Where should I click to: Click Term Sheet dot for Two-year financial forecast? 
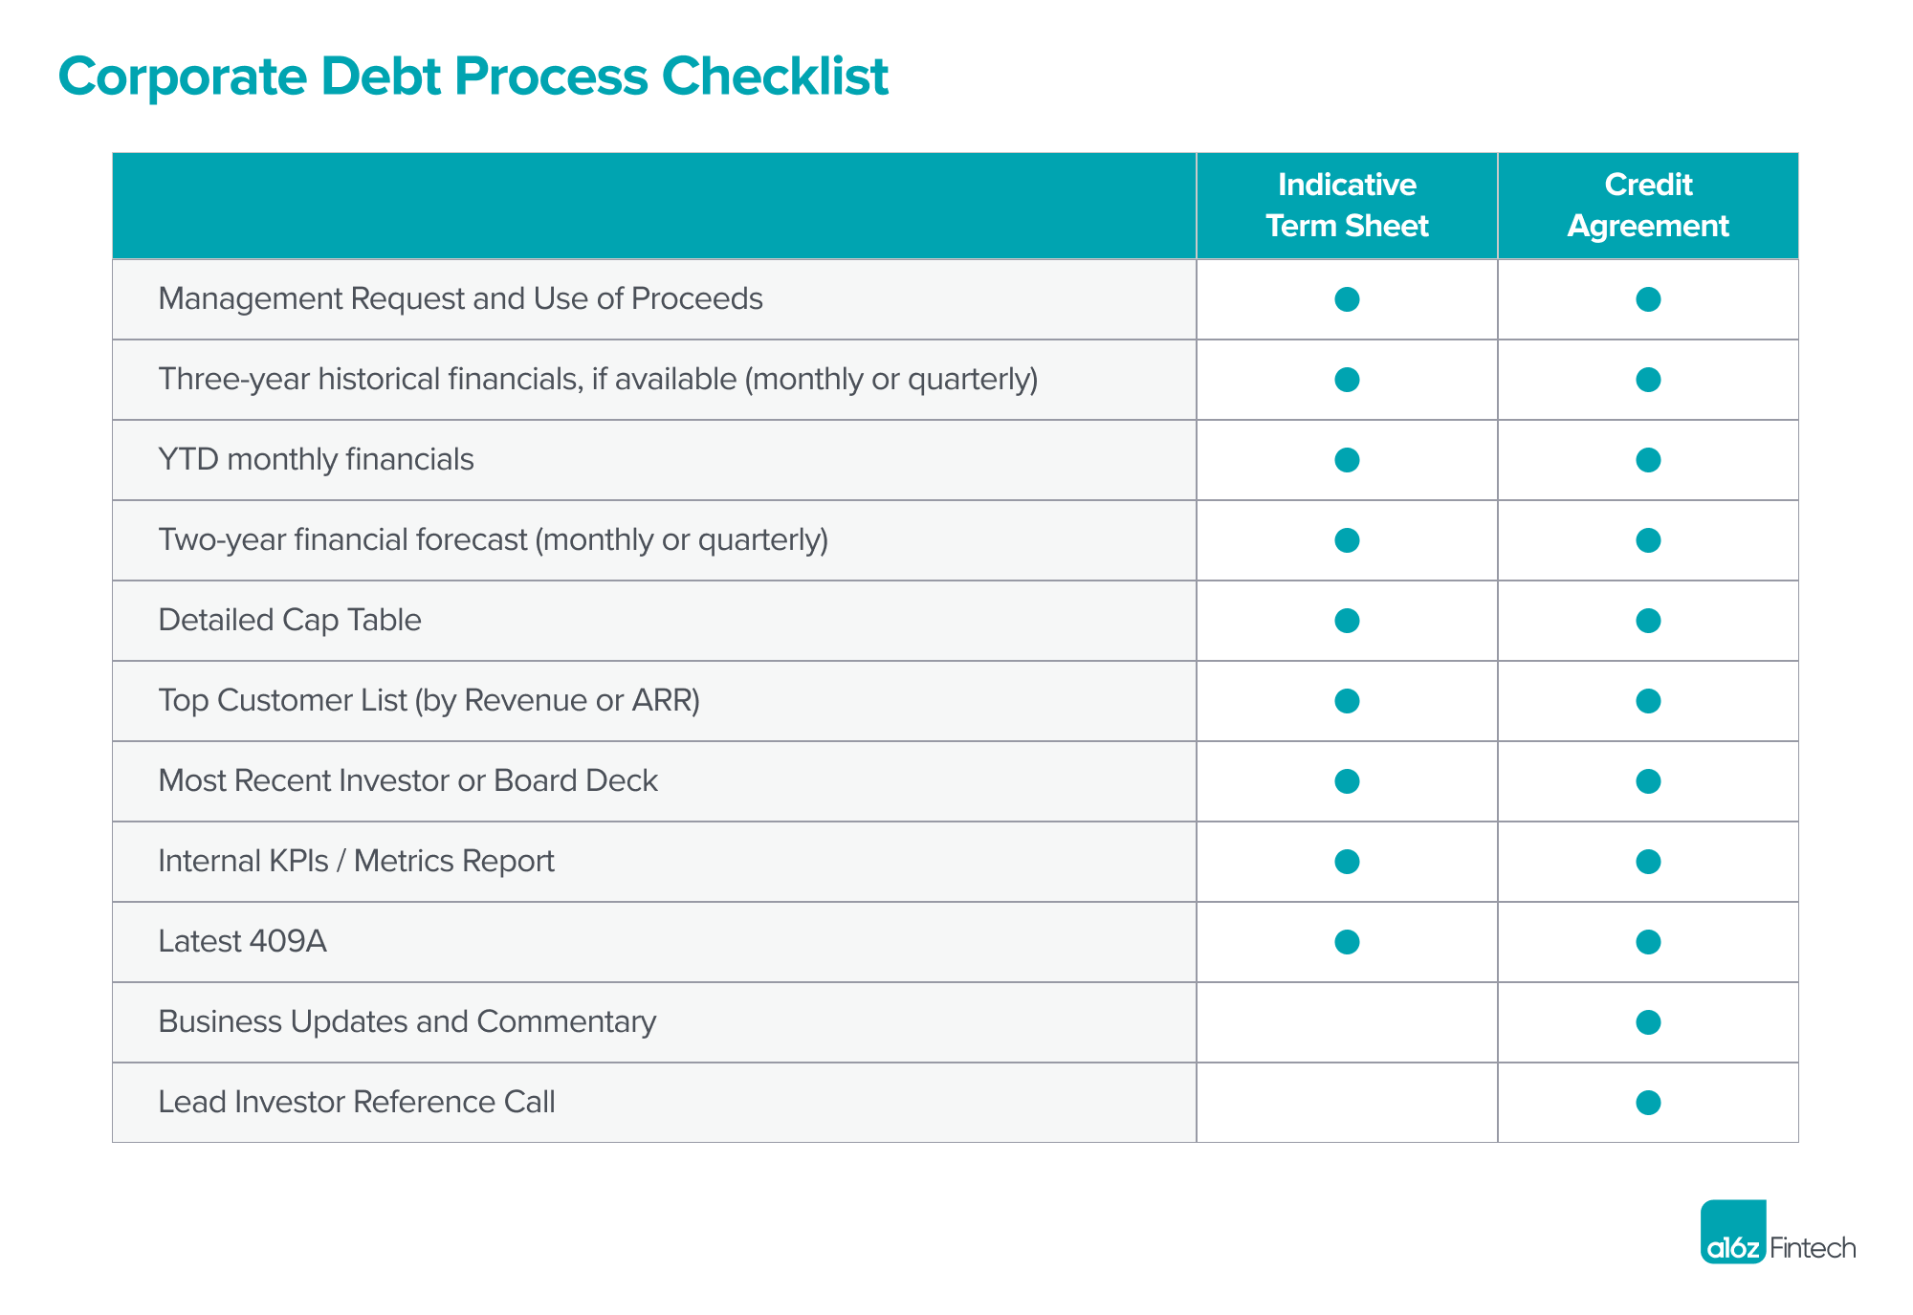tap(1347, 540)
